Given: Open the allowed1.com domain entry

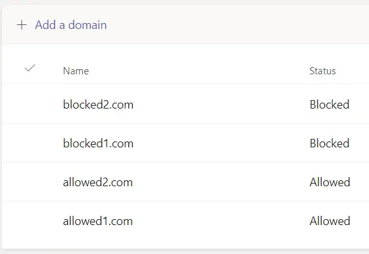Looking at the screenshot, I should [x=97, y=221].
